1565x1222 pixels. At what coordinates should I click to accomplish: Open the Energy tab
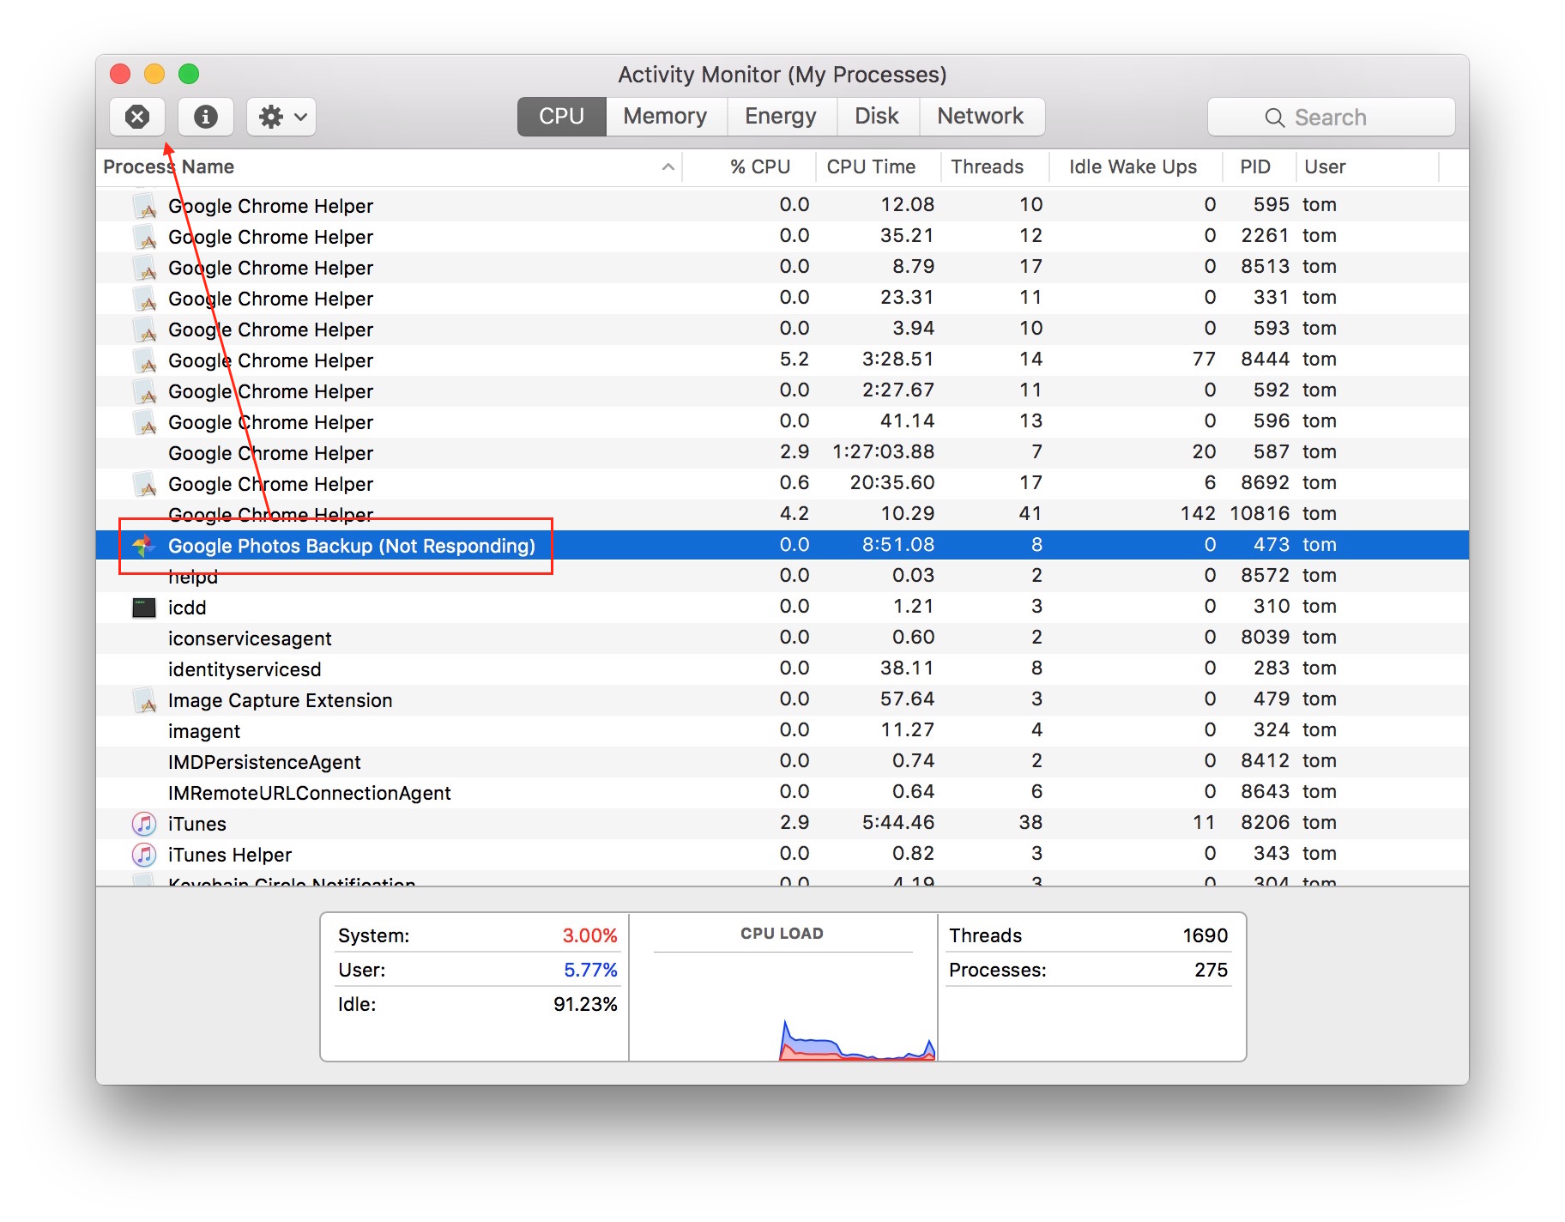click(x=780, y=116)
